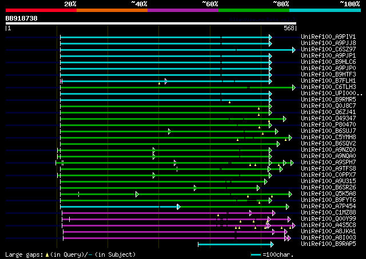
Task: Select the UniRef100_A8I003 label
Action: (328, 238)
